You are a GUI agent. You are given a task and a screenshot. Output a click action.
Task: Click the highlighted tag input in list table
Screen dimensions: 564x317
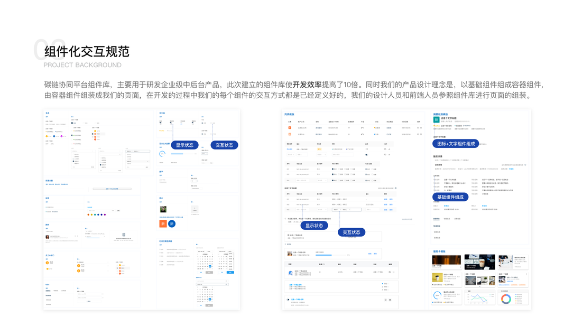tap(346, 209)
